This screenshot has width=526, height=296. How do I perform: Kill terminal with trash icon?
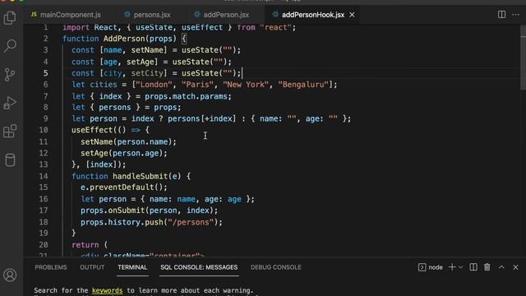tap(487, 267)
